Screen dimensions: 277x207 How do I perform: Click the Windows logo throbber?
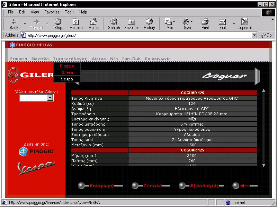point(268,12)
